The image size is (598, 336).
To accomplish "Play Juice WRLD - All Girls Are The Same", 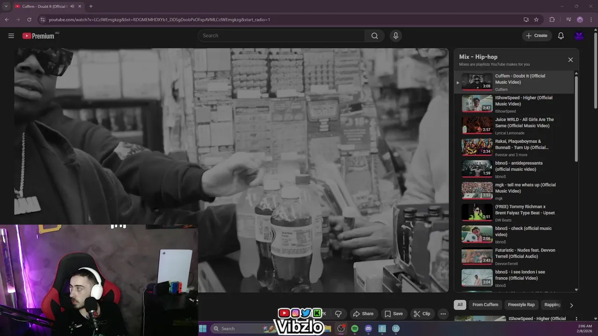I will coord(514,126).
